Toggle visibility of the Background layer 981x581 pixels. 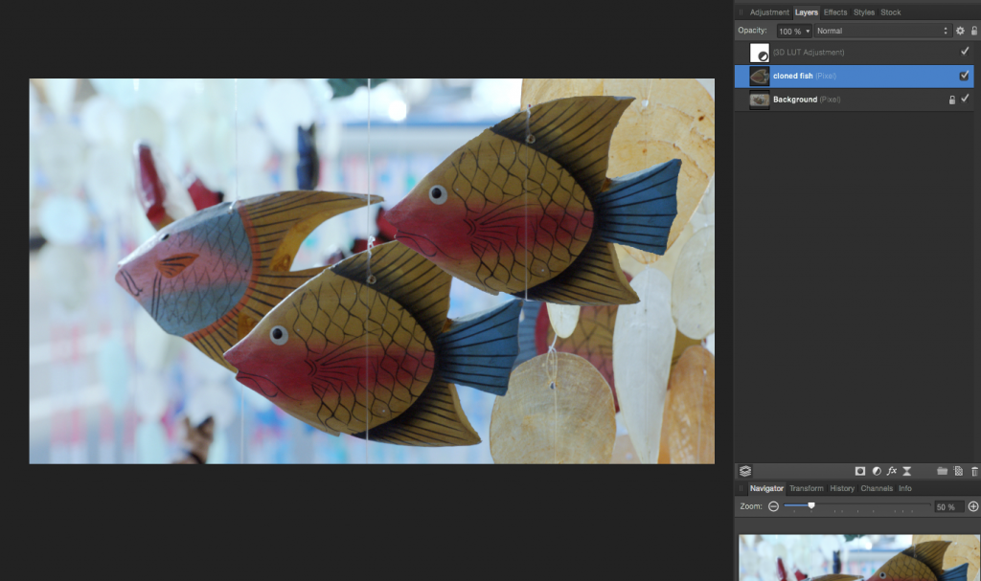[965, 99]
